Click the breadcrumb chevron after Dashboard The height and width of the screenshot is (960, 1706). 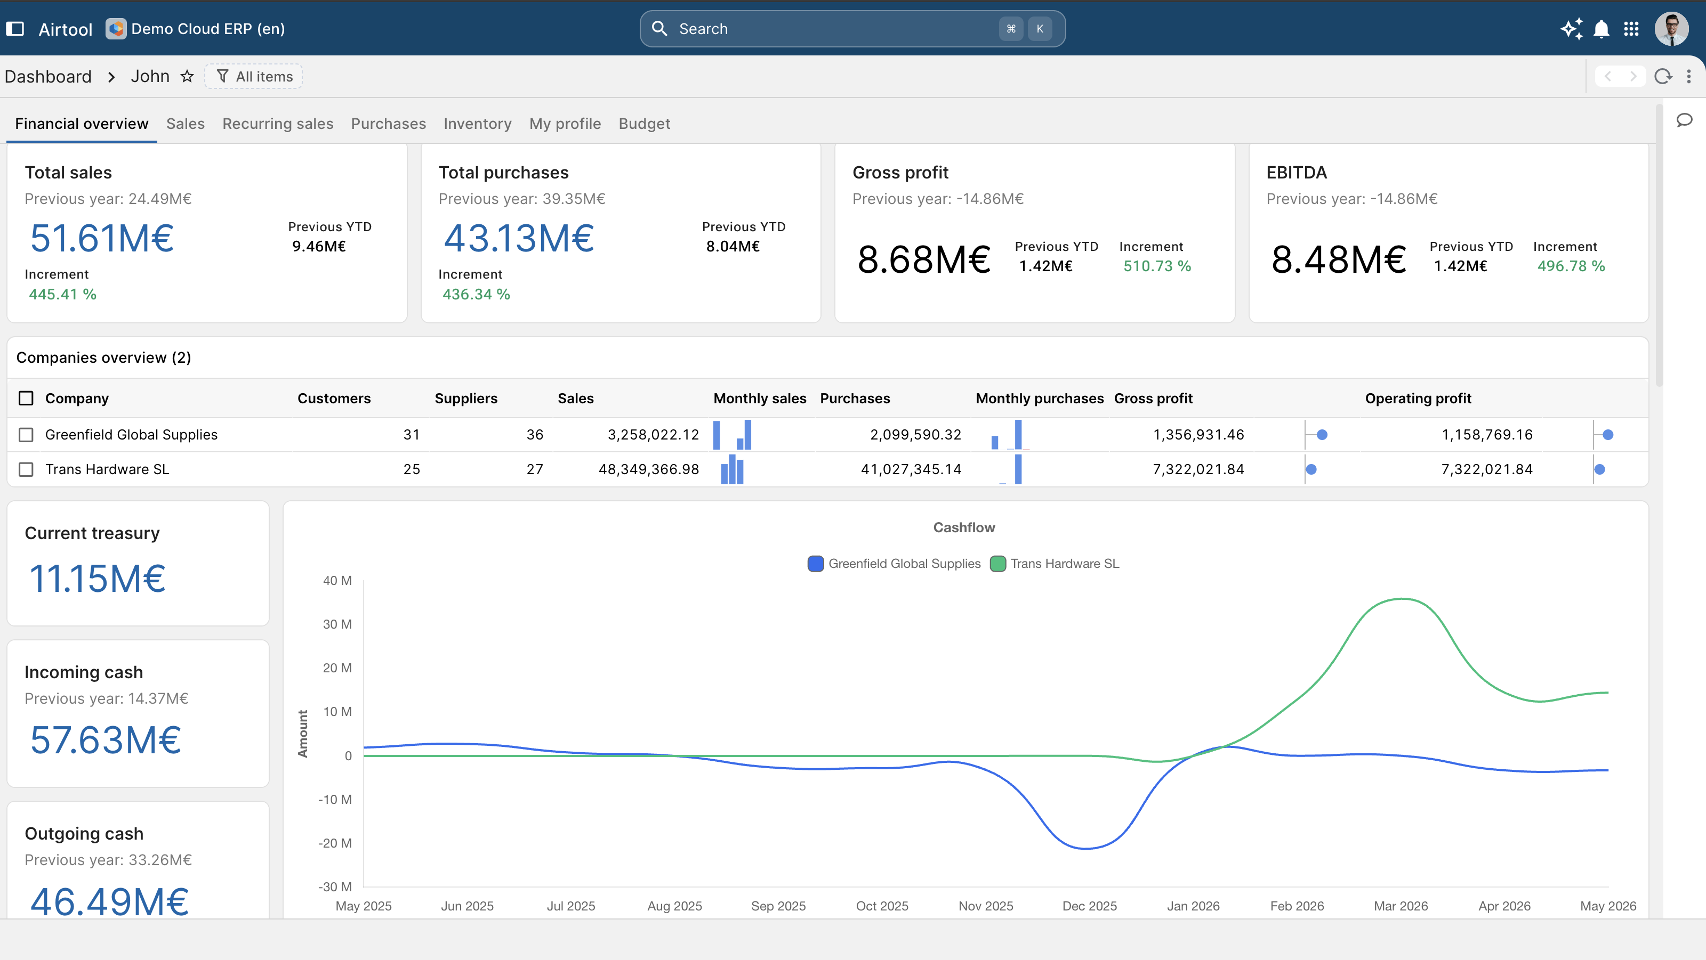(111, 77)
